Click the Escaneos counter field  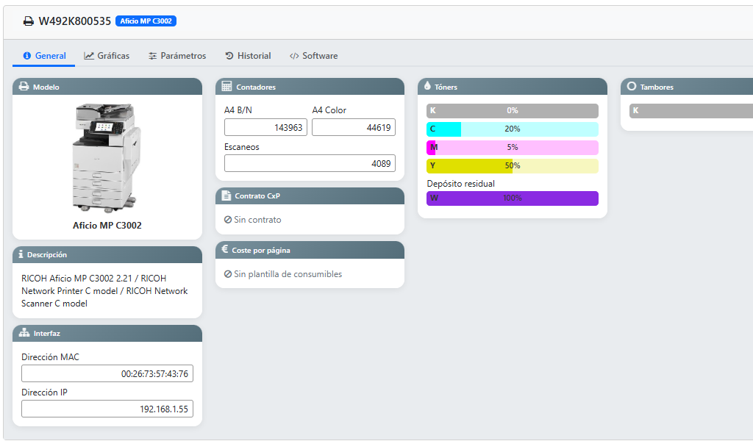310,164
